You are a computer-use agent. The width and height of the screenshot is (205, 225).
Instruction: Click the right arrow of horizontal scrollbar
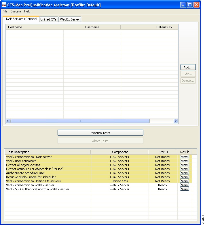pos(176,121)
